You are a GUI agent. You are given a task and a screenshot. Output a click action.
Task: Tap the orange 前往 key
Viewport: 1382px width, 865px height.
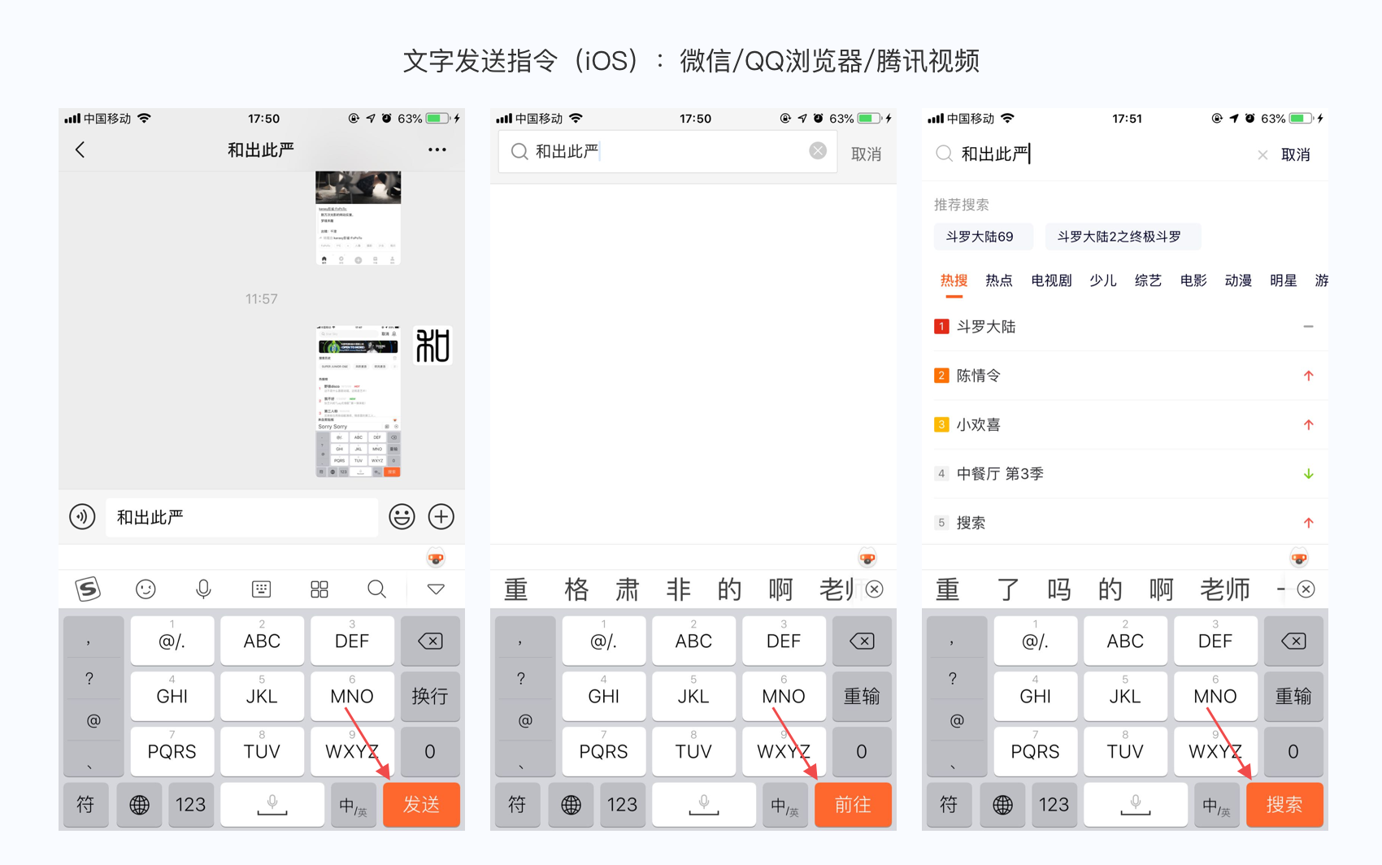[x=853, y=805]
